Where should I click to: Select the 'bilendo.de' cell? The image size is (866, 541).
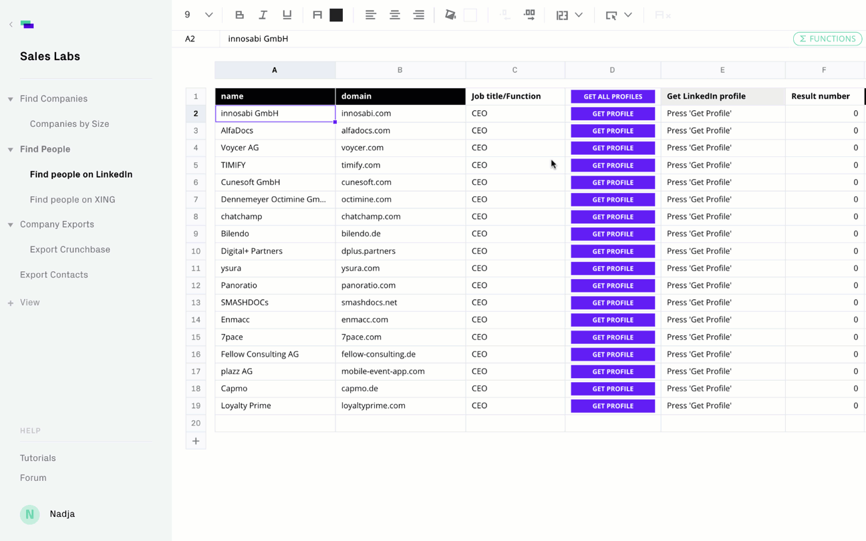pos(400,234)
